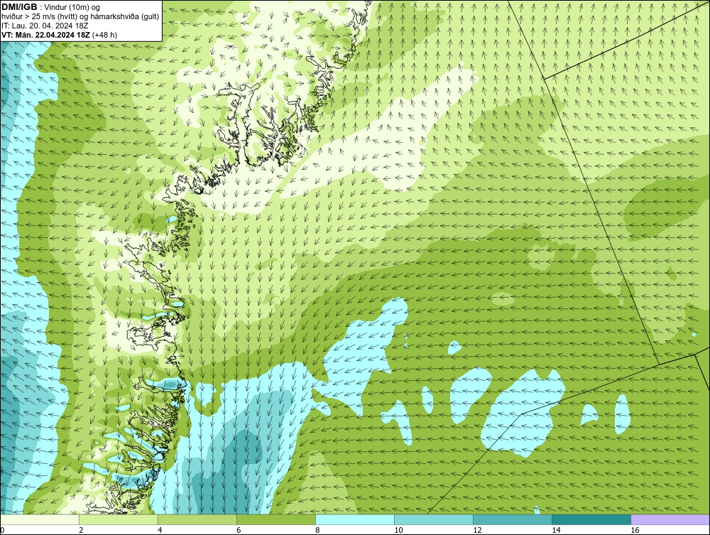This screenshot has height=535, width=710.
Task: Click the legend scale label '10'
Action: coord(398,530)
